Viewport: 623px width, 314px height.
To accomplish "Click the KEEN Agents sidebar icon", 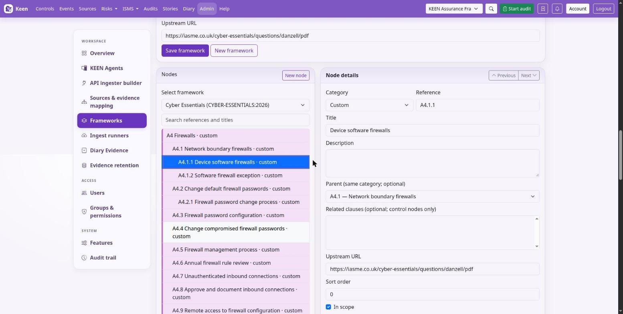I will [x=84, y=68].
